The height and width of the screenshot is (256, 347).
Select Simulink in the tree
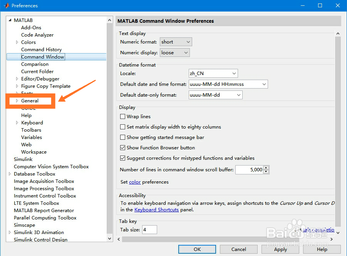23,159
